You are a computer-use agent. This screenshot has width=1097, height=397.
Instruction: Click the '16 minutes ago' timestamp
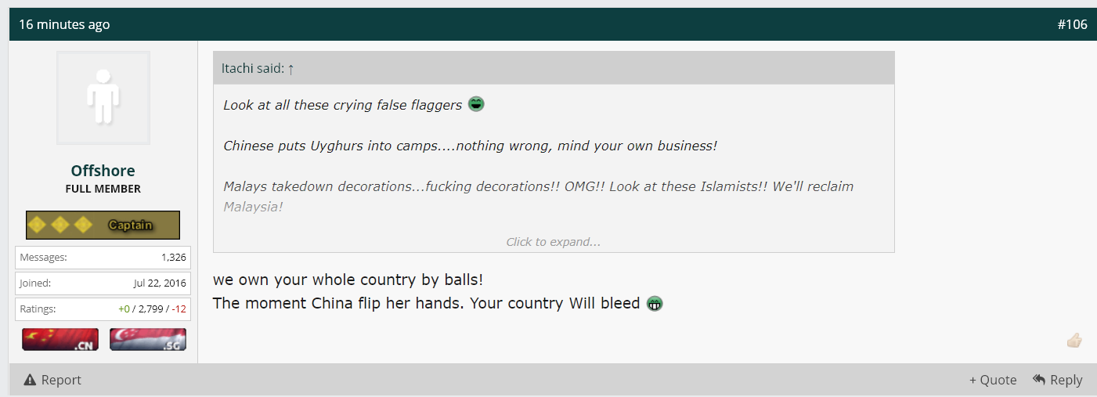pos(64,24)
